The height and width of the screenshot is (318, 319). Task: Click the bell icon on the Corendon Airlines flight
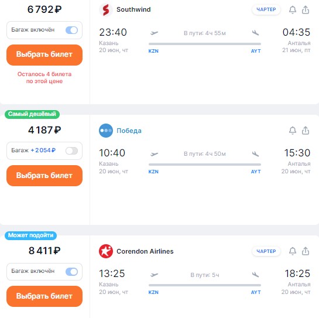293,251
